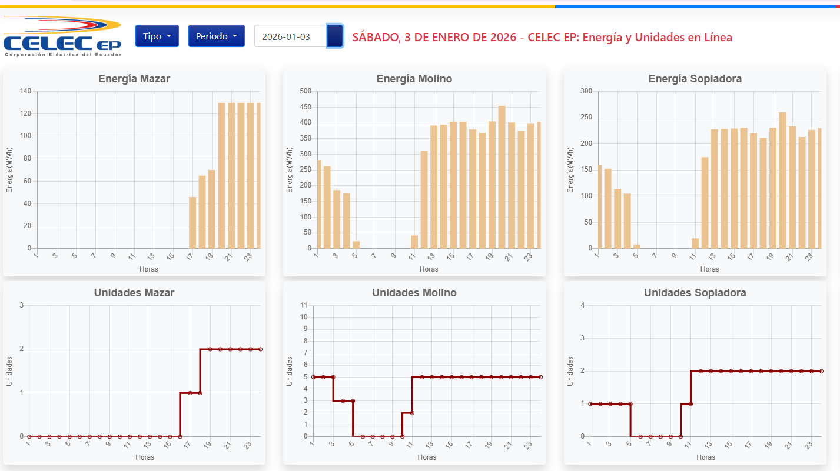This screenshot has height=471, width=840.
Task: Click the Unidades Sopladora chart title
Action: pyautogui.click(x=695, y=293)
